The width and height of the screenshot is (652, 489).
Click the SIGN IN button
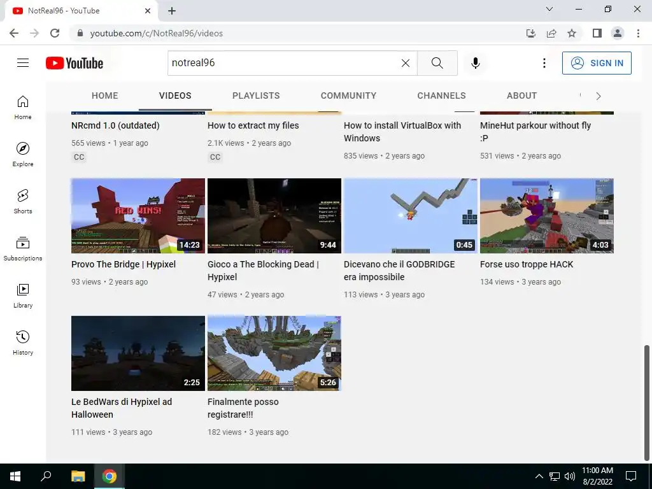[597, 63]
